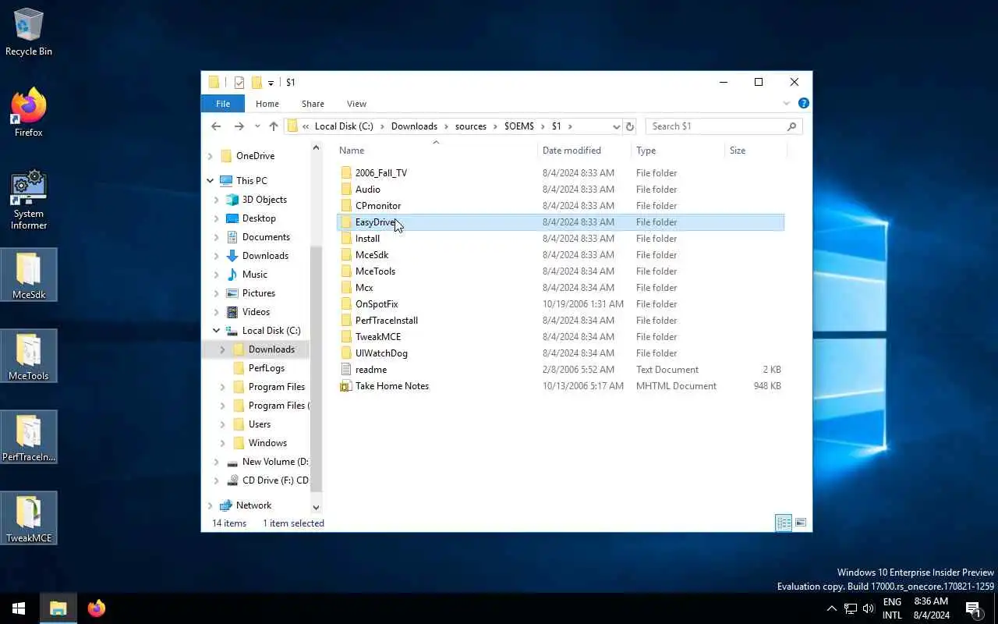The height and width of the screenshot is (624, 998).
Task: Refresh the current folder view
Action: (x=630, y=126)
